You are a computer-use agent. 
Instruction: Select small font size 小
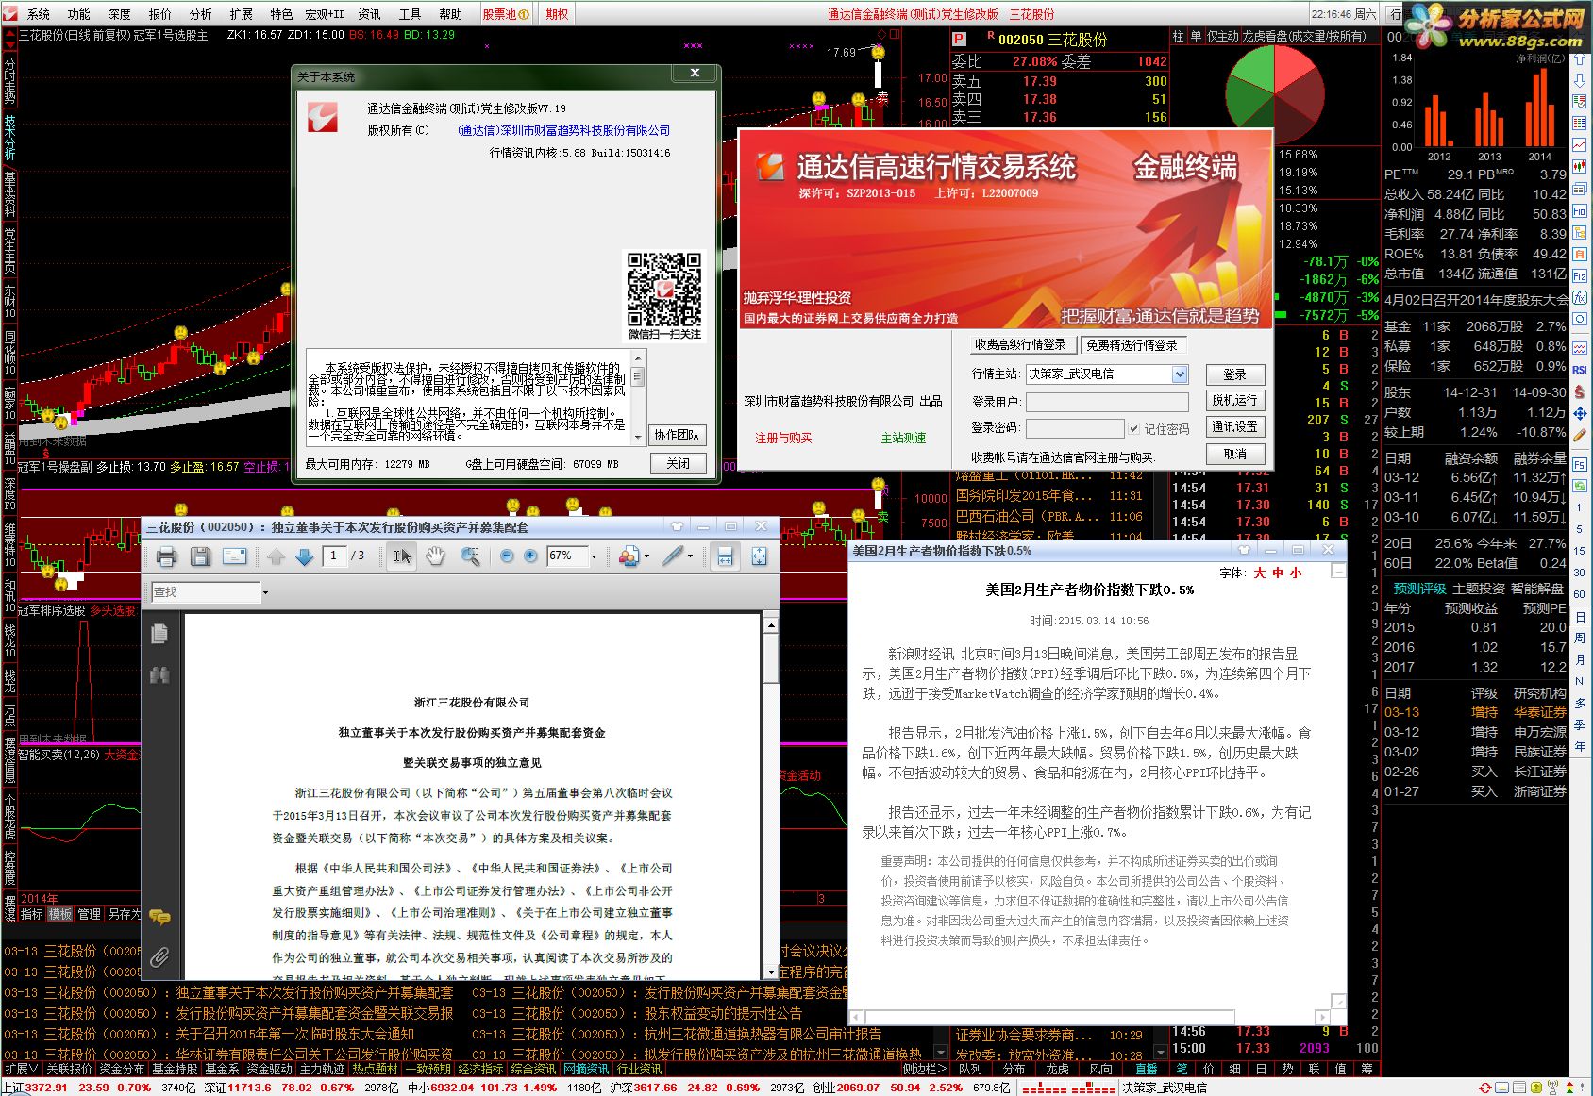pyautogui.click(x=1295, y=573)
